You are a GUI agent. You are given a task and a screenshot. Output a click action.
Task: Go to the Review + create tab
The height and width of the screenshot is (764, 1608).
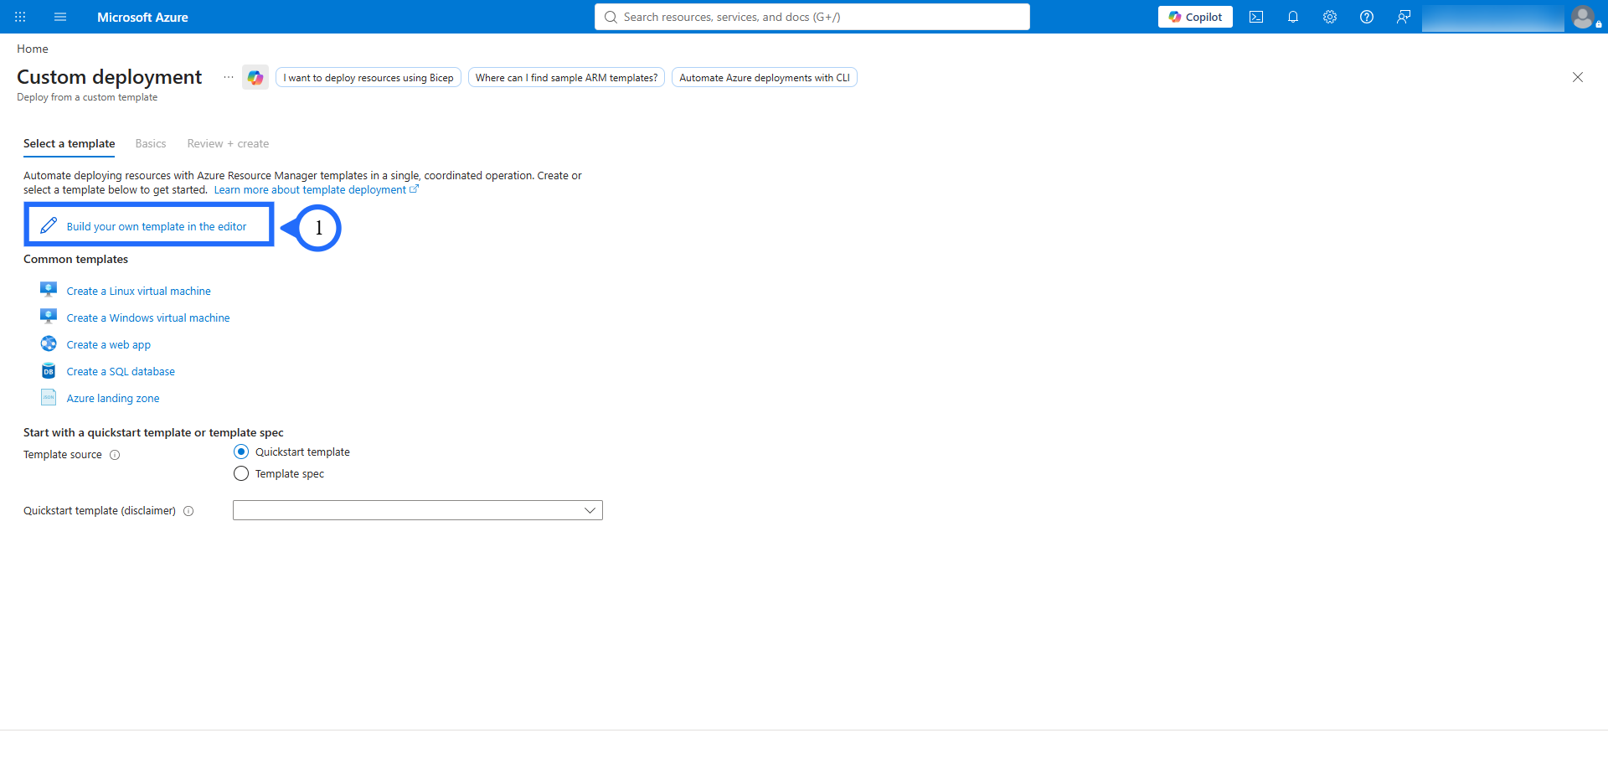pos(228,144)
